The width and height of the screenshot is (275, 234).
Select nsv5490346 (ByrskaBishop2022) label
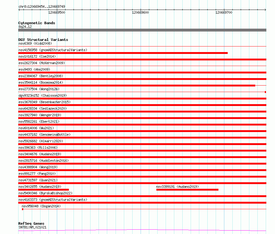45,193
